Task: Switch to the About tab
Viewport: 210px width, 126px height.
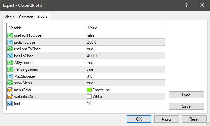Action: (10, 17)
